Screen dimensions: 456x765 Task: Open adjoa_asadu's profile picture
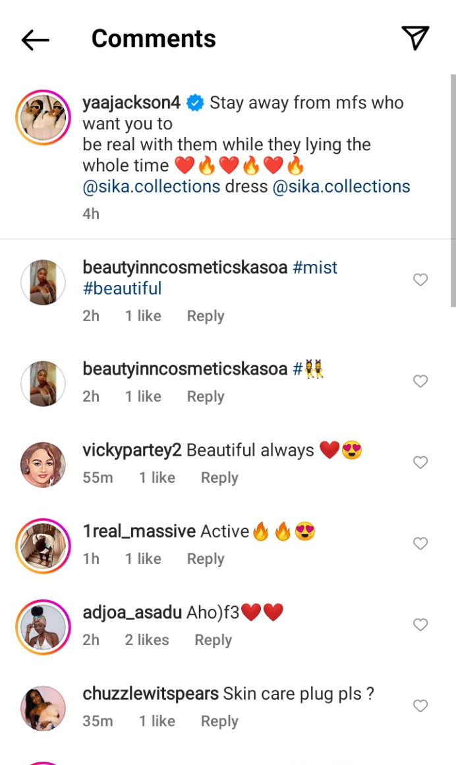pos(43,627)
